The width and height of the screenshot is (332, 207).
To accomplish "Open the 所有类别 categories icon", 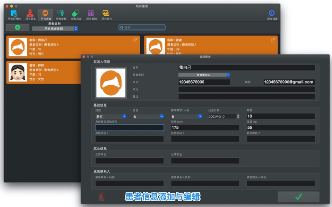I will [x=91, y=14].
